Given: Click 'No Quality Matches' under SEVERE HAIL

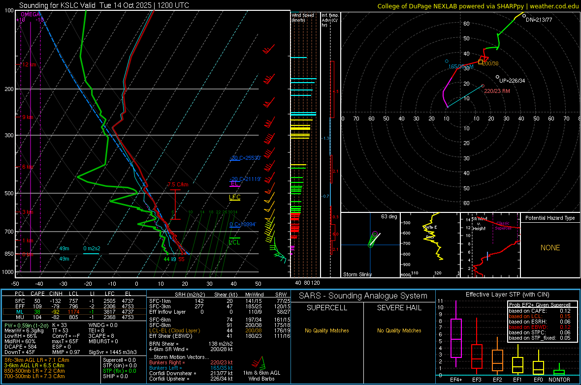Looking at the screenshot, I should click(x=399, y=330).
